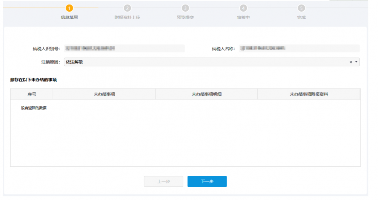Viewport: 378px width, 200px height.
Task: Click the step 4 circle icon
Action: coord(243,8)
